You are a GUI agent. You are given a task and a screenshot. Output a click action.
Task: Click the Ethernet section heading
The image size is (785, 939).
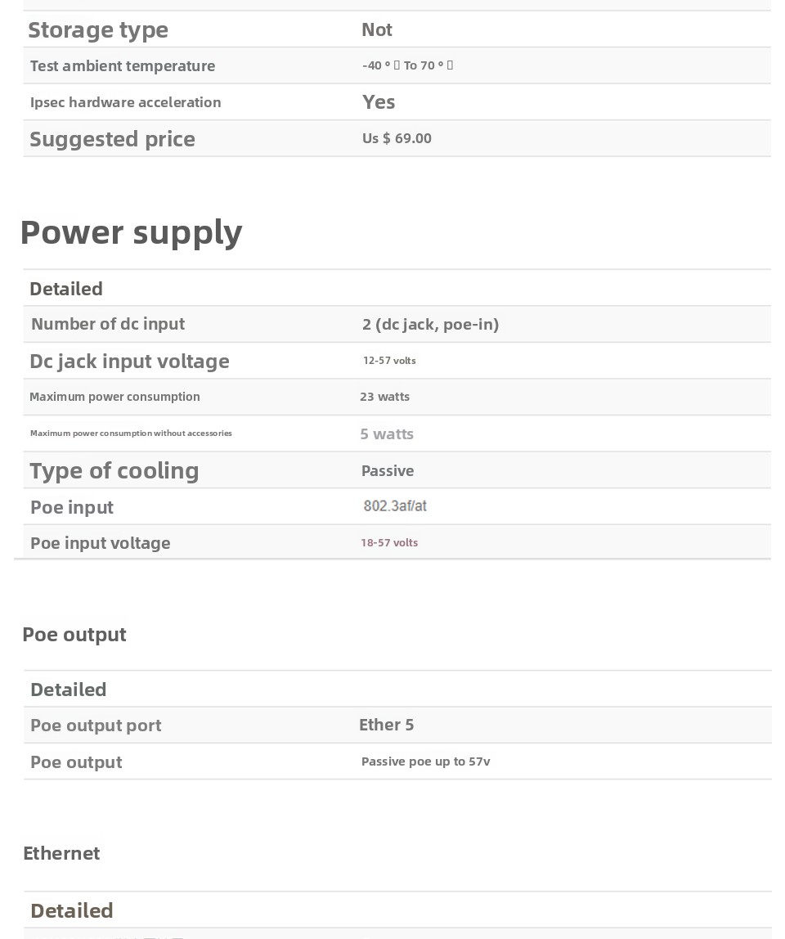click(61, 853)
